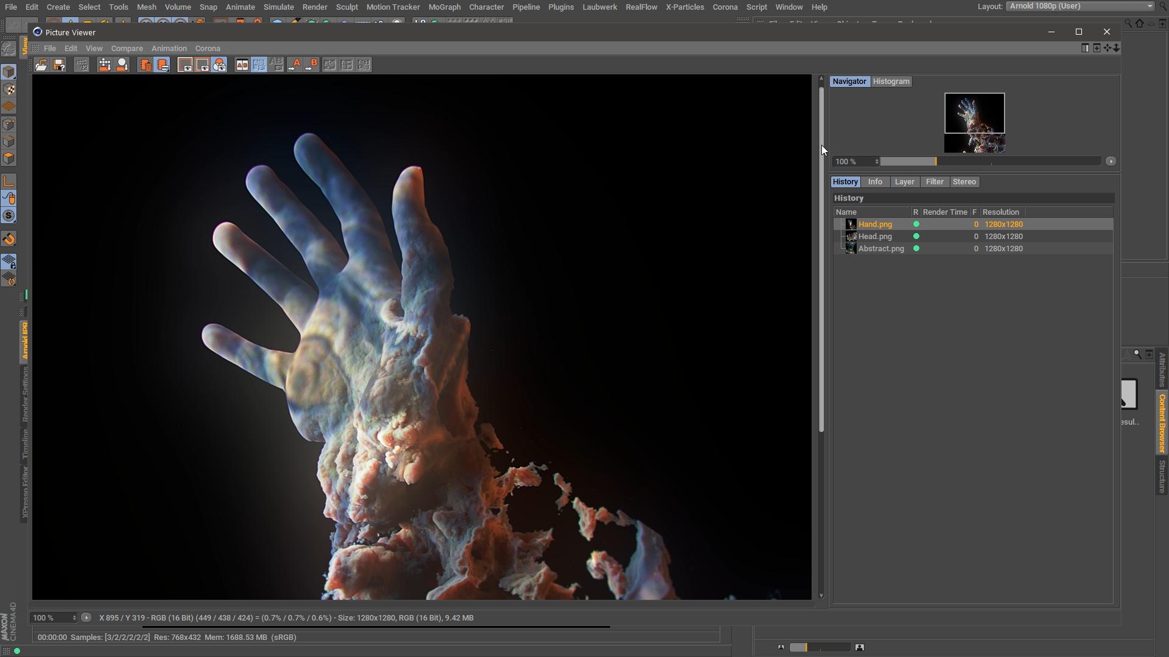
Task: Switch to the Filter tab
Action: click(x=934, y=182)
